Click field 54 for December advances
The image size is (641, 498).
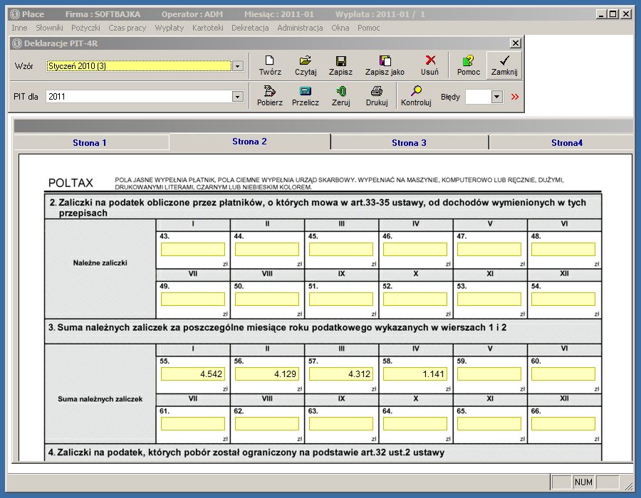click(563, 300)
